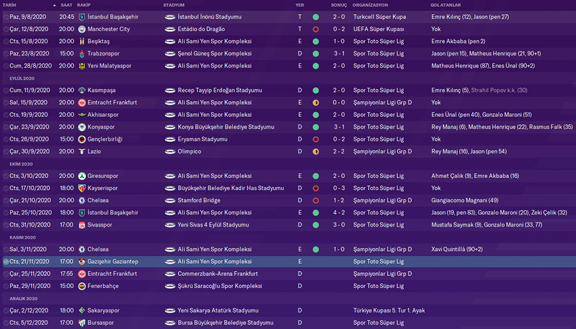576x329 pixels.
Task: Click the red loss indicator on the Gençlerbirliği row
Action: pyautogui.click(x=316, y=139)
